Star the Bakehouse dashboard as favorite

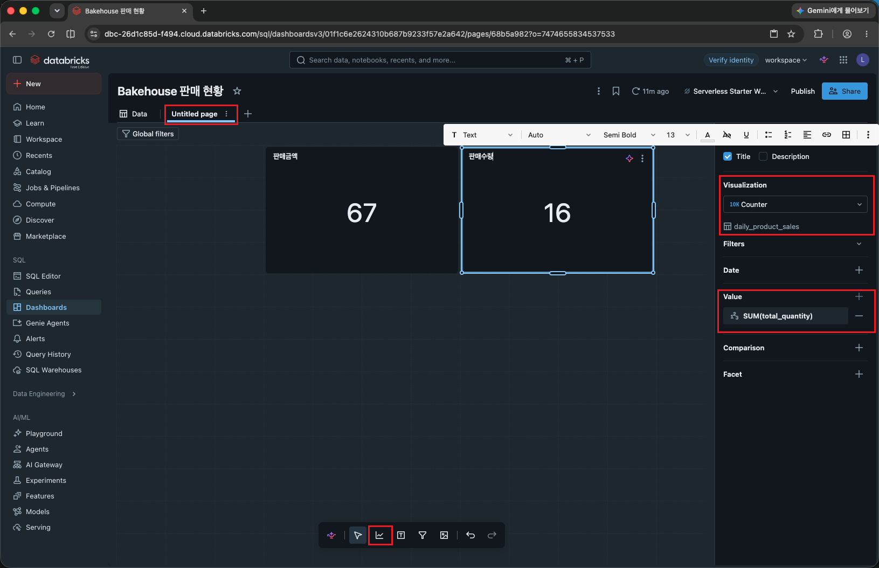click(237, 91)
